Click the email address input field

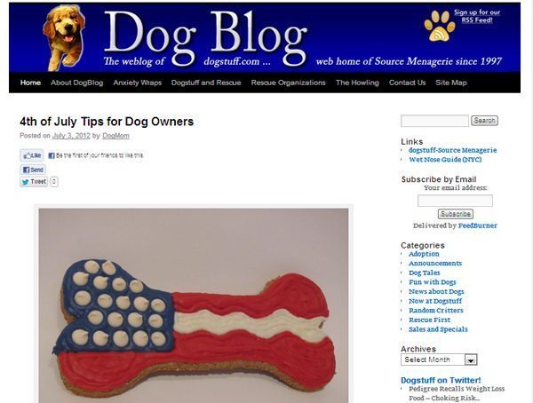point(455,201)
